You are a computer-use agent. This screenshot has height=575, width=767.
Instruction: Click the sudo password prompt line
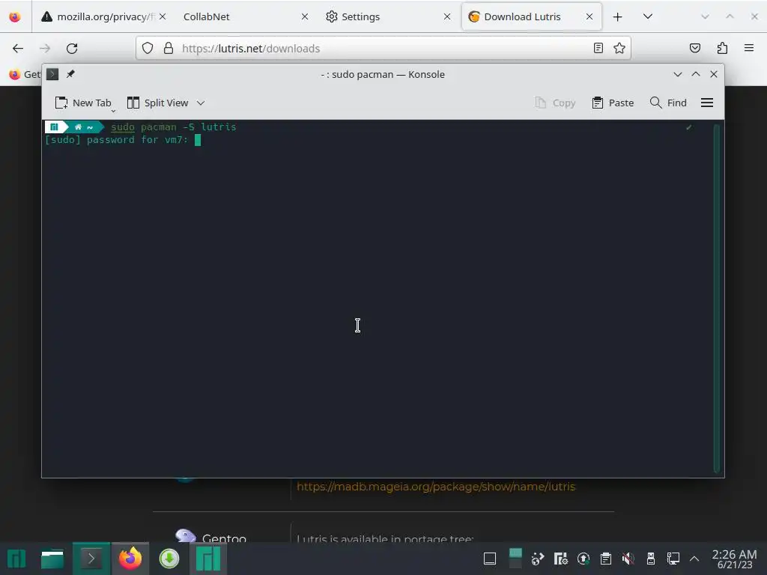click(x=122, y=140)
